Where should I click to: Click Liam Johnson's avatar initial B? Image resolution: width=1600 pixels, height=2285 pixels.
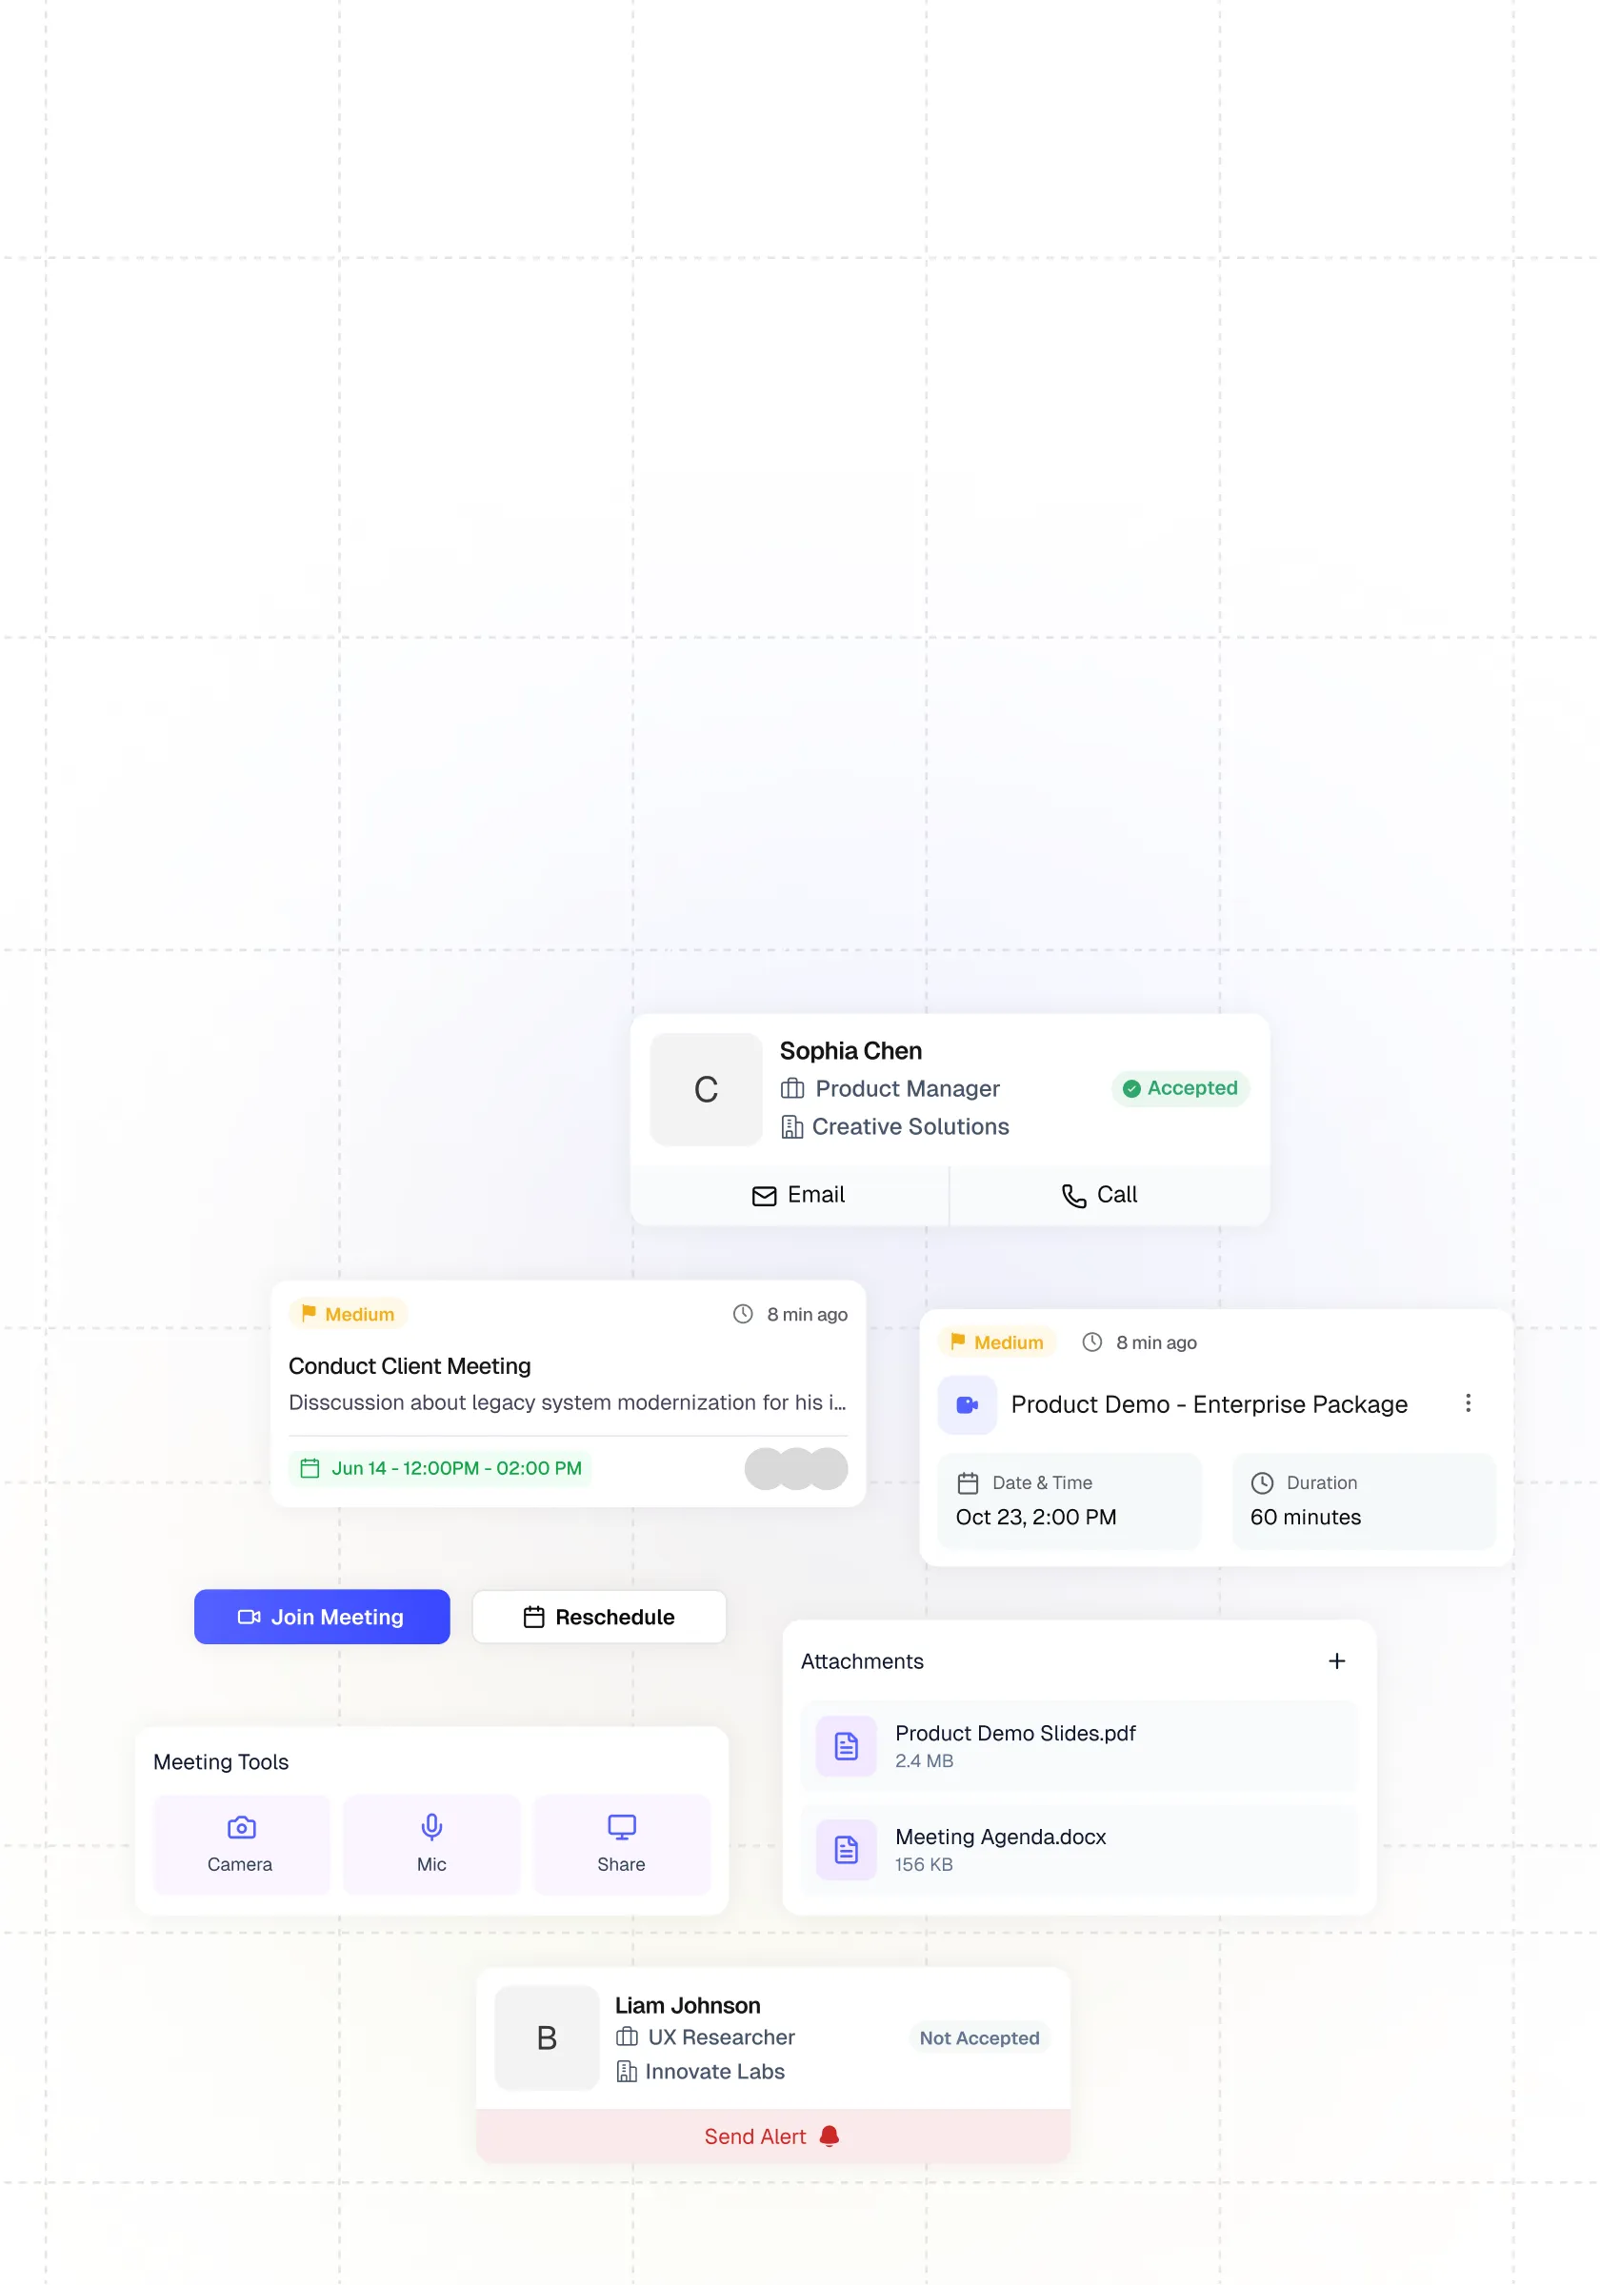pos(547,2037)
